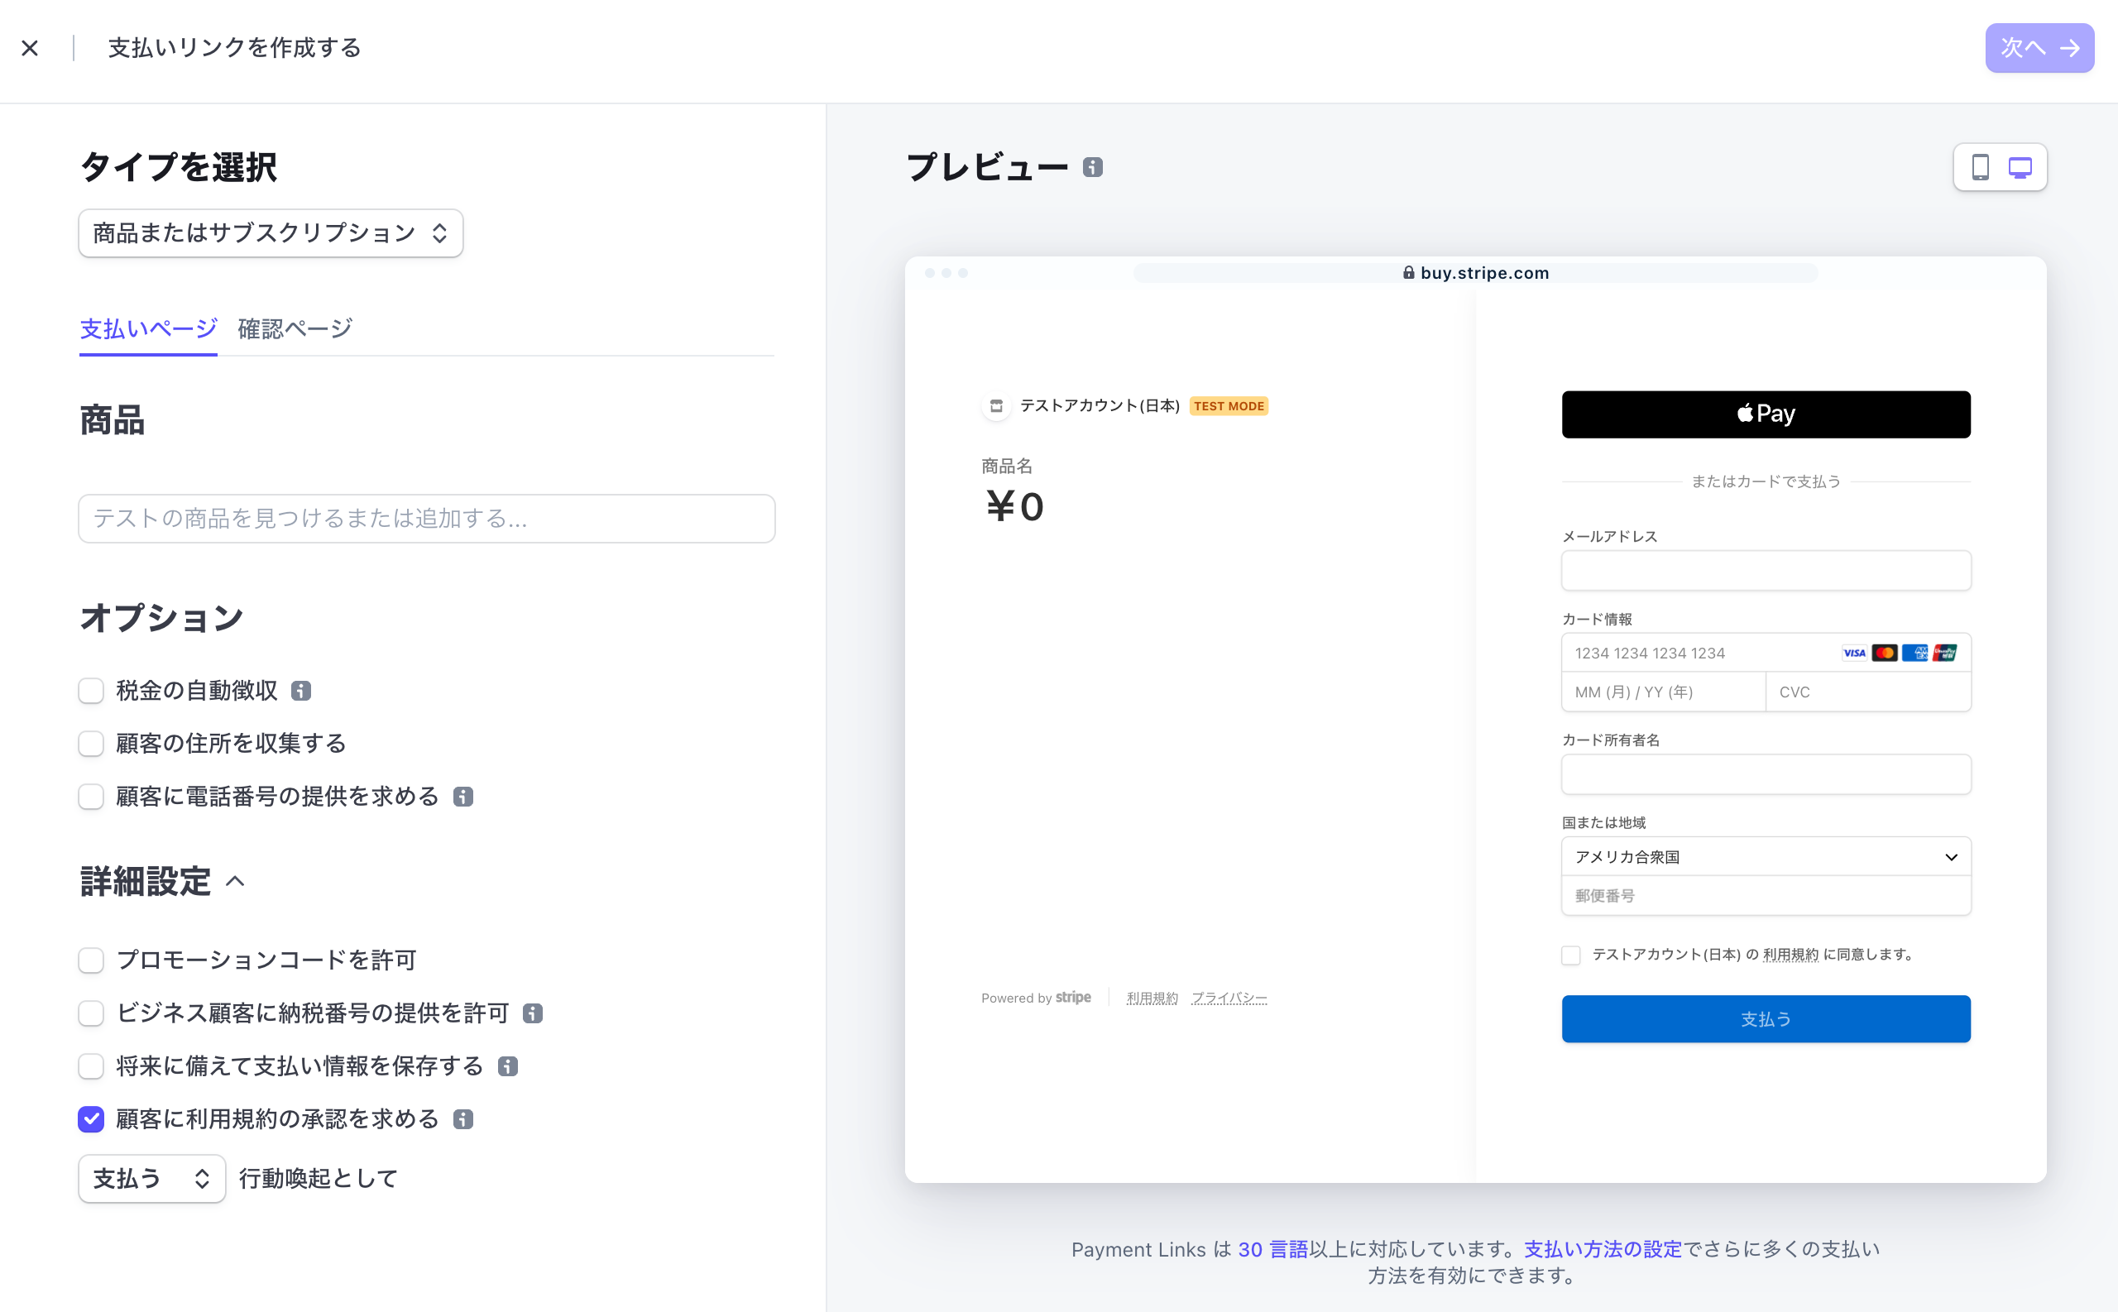
Task: Click the info icon beside 顧客に電話番号の提供を求める
Action: (x=462, y=796)
